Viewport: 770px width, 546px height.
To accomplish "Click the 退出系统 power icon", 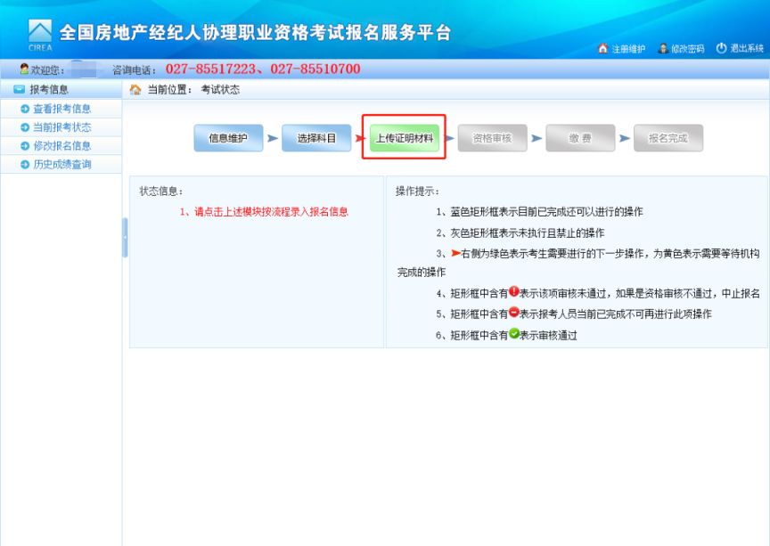I will tap(721, 48).
